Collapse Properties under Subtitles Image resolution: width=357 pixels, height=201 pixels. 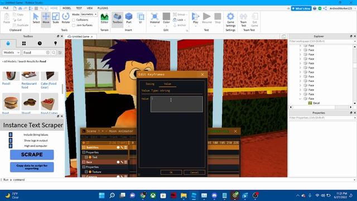coord(84,152)
